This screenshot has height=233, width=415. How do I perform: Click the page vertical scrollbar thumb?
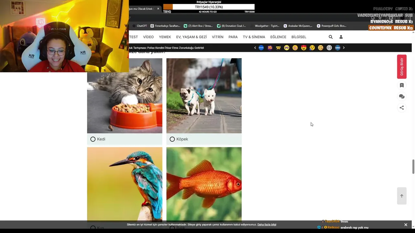413,167
